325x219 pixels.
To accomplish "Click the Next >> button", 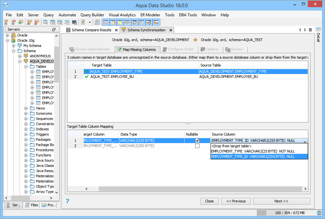I will (x=281, y=201).
